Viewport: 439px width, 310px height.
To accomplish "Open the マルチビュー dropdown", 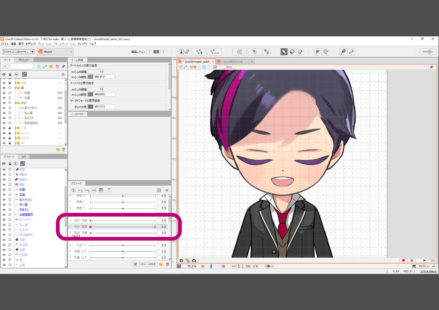I will point(424,266).
